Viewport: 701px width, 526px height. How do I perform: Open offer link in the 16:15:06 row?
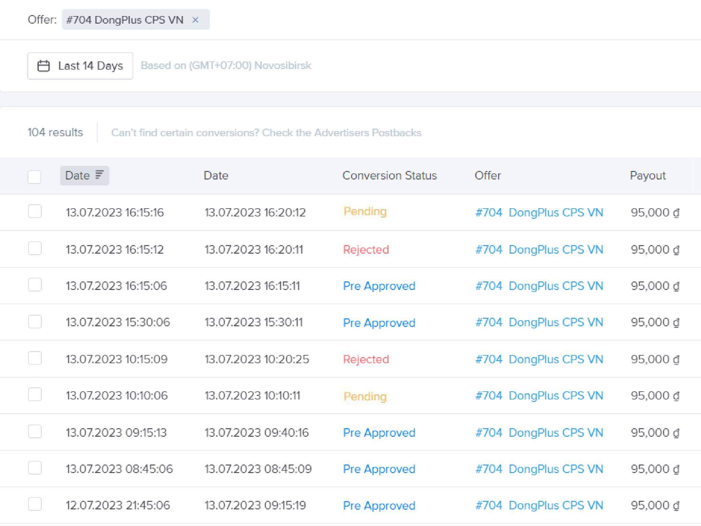click(x=539, y=286)
